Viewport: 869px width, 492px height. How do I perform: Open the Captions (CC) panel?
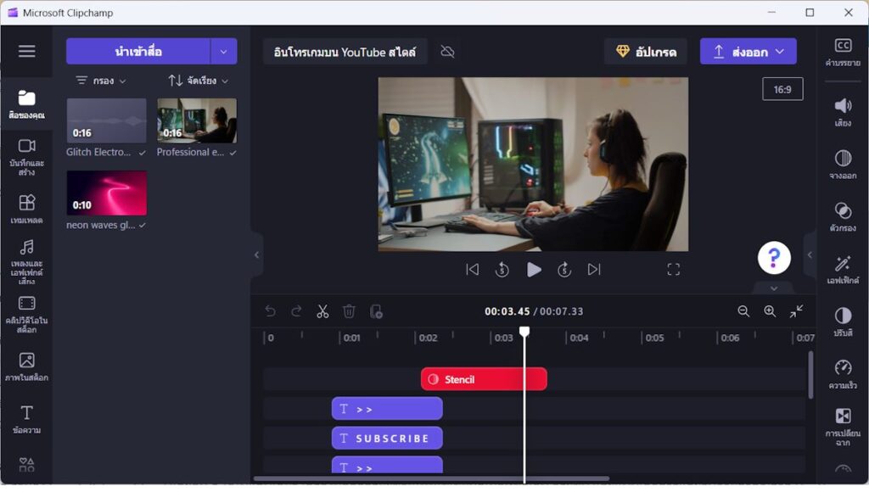pyautogui.click(x=843, y=52)
